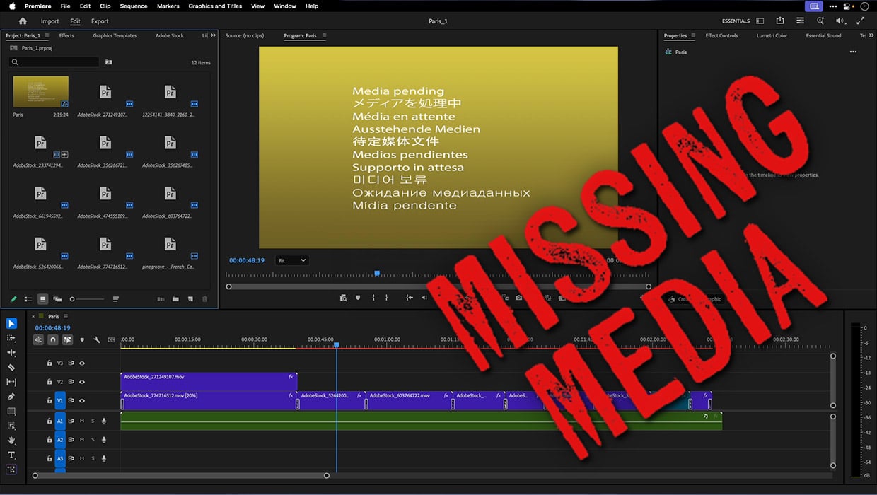Click the Project panel search field
The image size is (877, 495).
(54, 62)
